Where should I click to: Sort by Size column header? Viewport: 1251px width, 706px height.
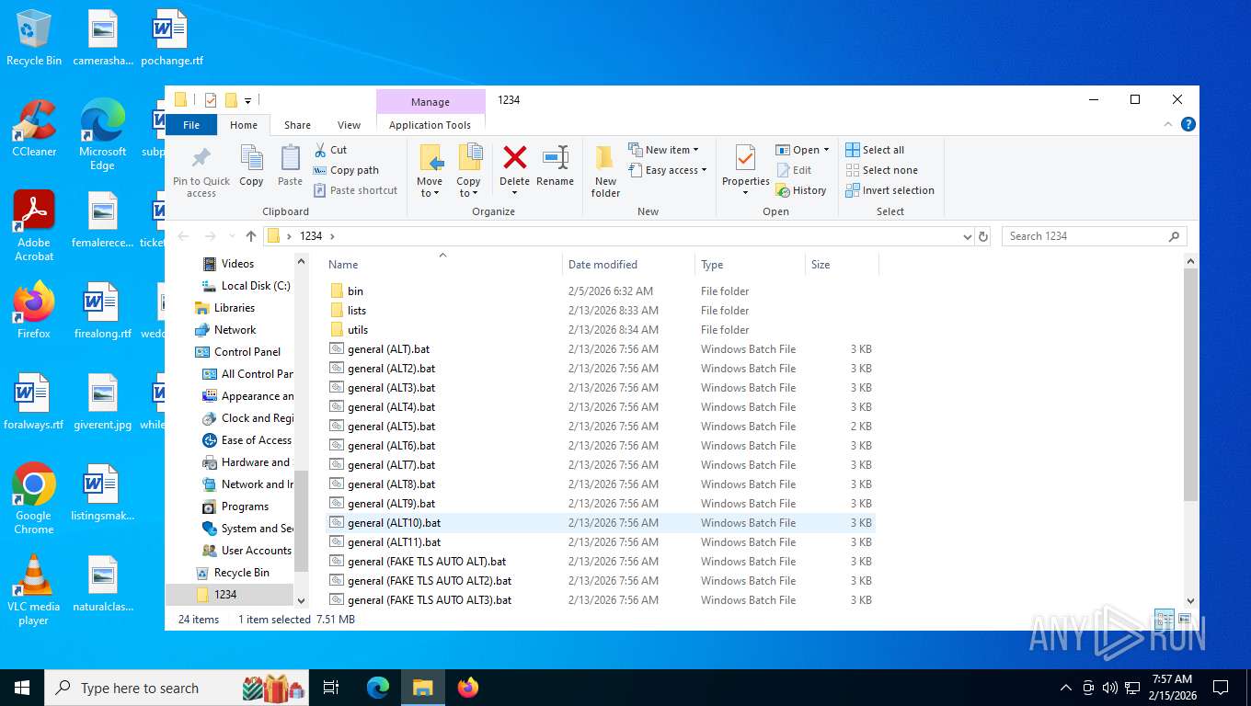[x=842, y=265]
